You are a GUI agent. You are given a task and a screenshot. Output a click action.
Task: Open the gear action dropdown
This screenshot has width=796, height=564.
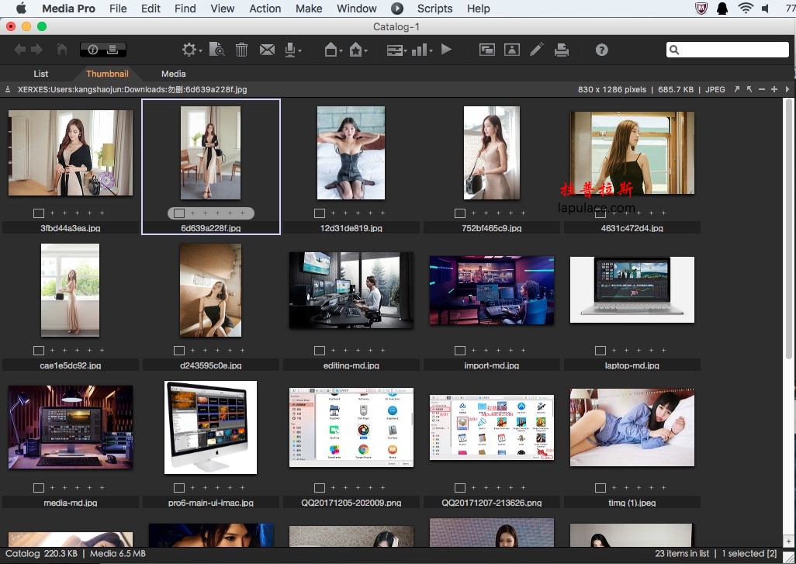[192, 50]
